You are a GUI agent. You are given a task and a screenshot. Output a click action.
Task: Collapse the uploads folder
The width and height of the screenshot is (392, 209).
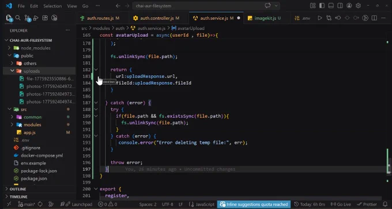point(12,71)
